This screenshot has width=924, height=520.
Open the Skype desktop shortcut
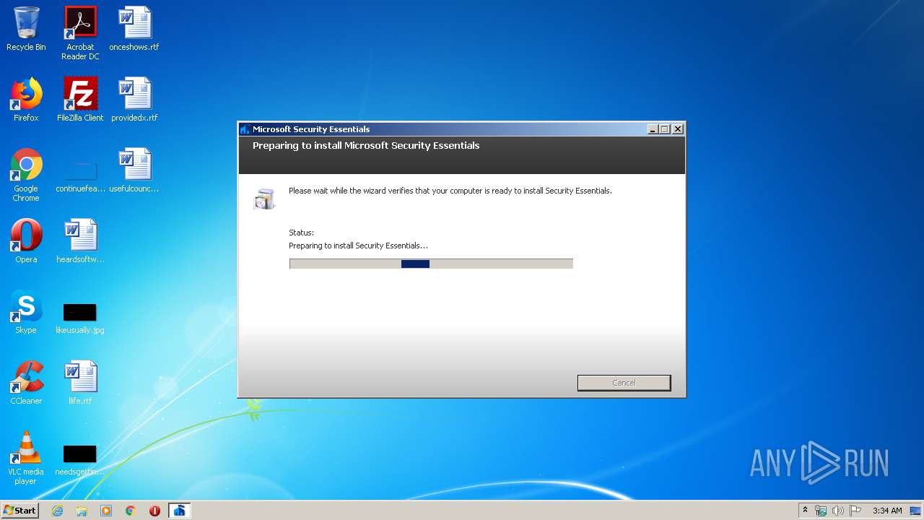26,312
